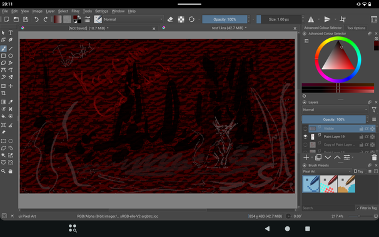Select the Text tool
This screenshot has height=237, width=379.
coord(11,33)
